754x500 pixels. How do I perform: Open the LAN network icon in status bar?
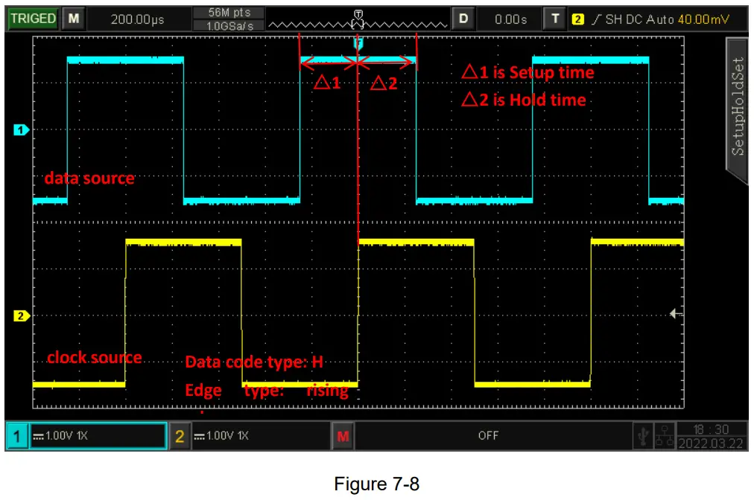[x=665, y=437]
